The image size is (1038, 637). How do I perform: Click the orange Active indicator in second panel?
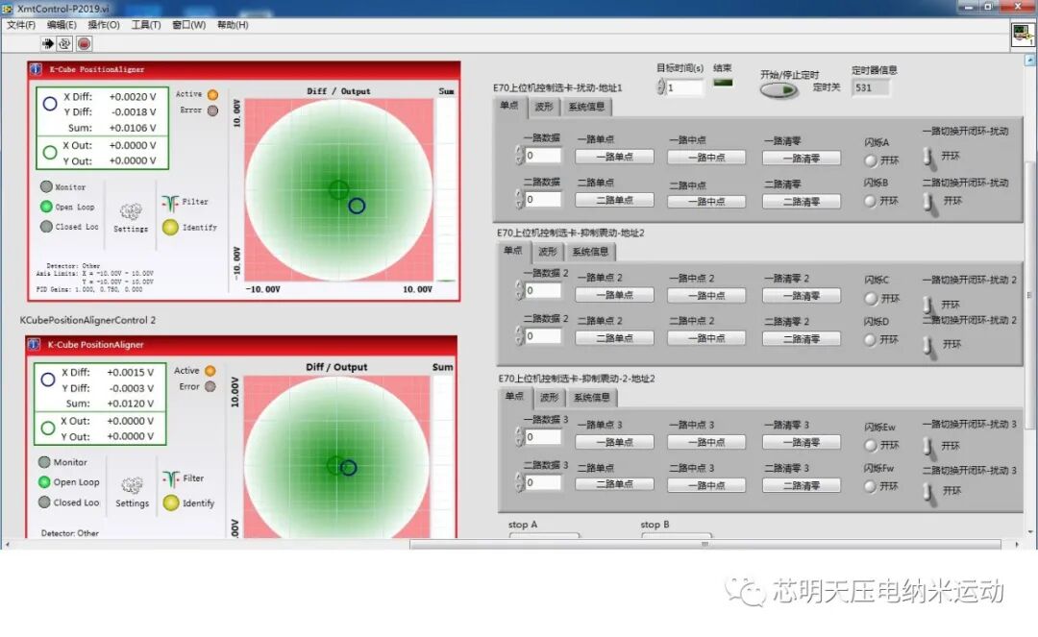(x=210, y=371)
